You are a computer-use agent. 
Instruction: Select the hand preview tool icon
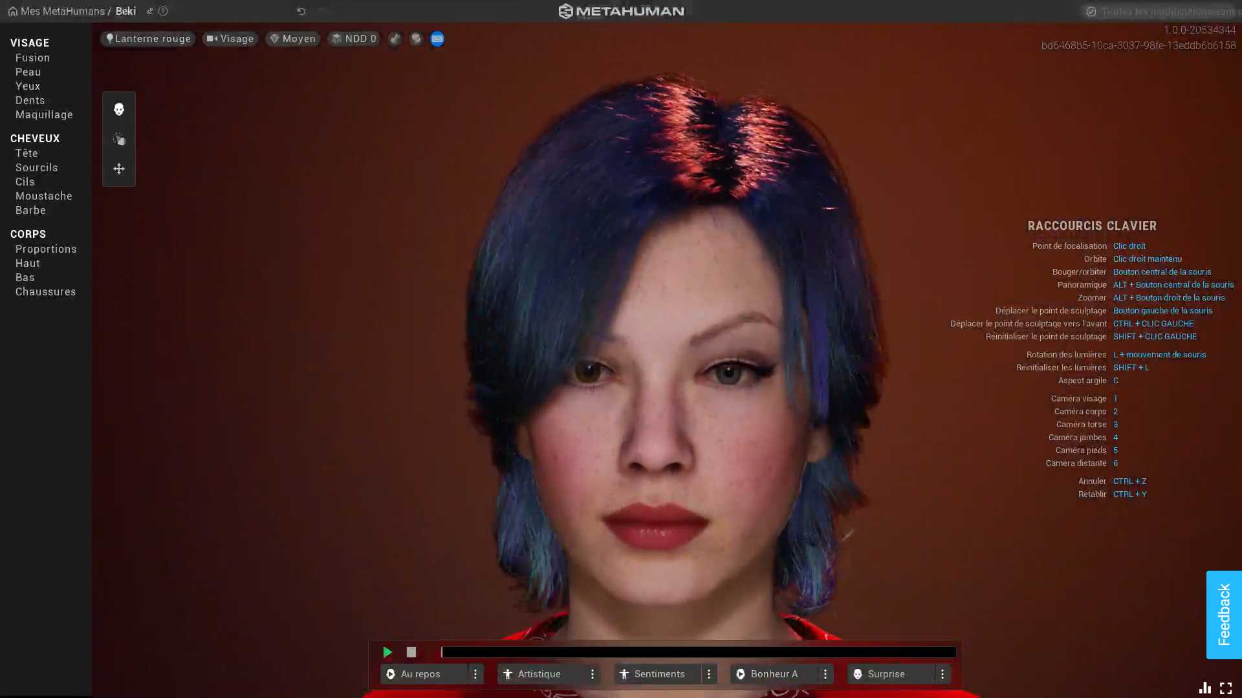[x=119, y=139]
